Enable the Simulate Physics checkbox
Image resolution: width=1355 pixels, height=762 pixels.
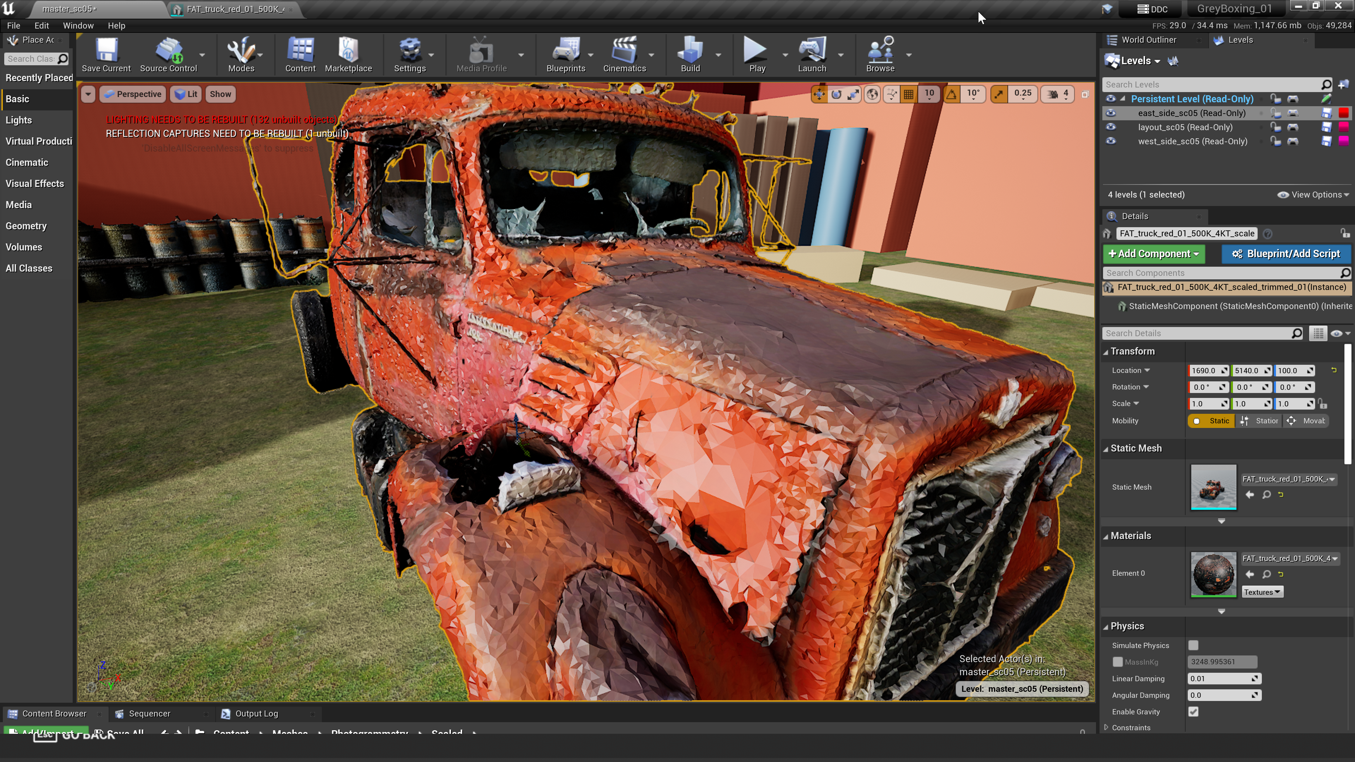point(1193,645)
